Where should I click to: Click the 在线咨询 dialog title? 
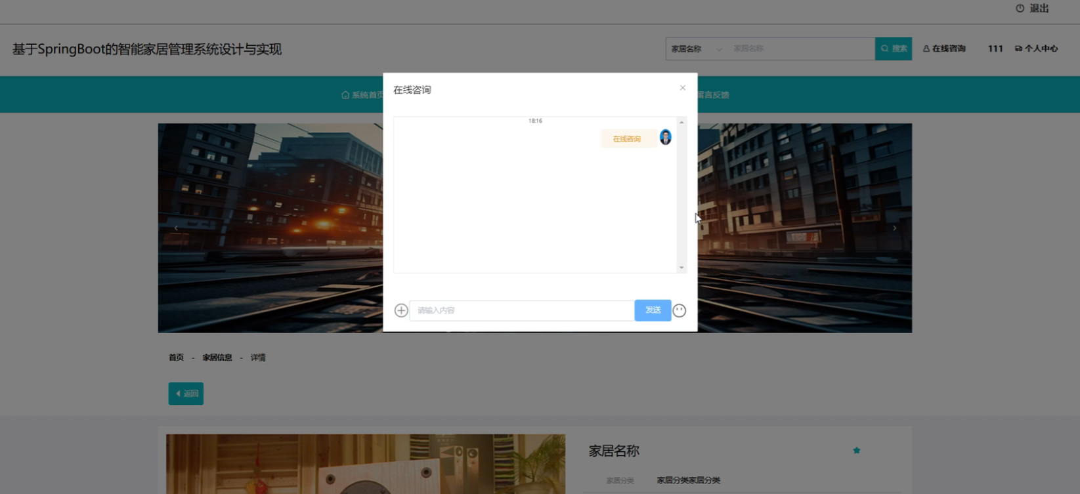point(412,90)
